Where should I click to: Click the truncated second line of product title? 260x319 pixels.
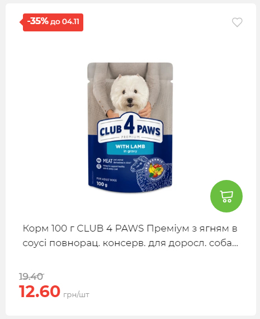pos(130,243)
